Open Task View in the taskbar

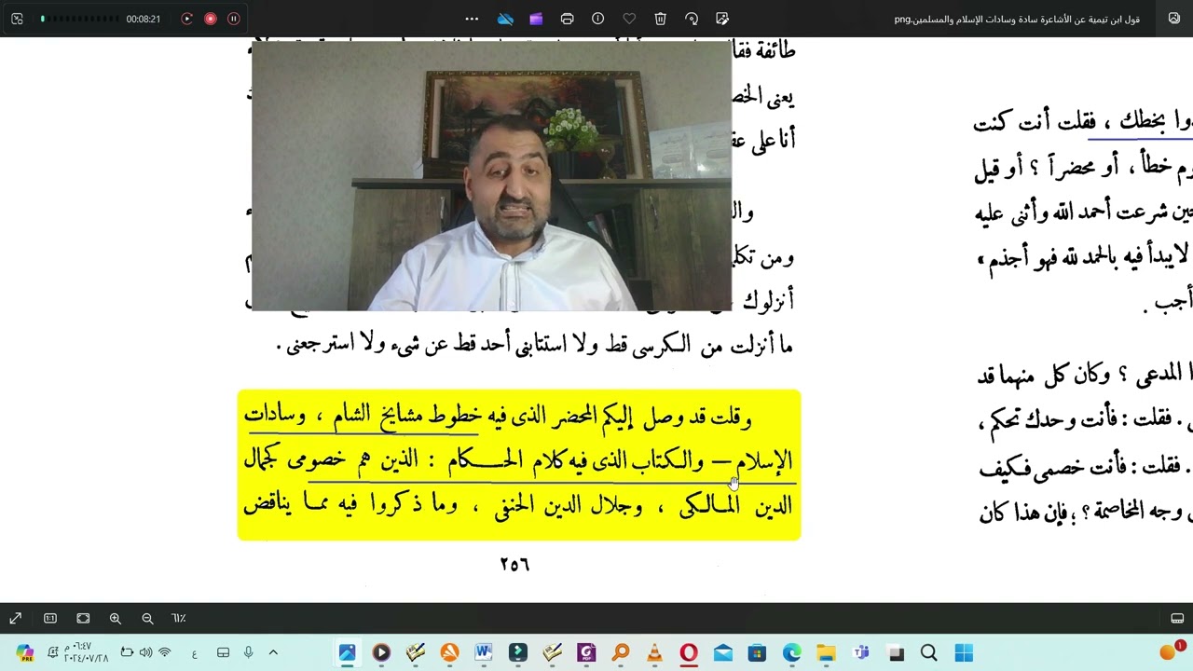coord(895,653)
